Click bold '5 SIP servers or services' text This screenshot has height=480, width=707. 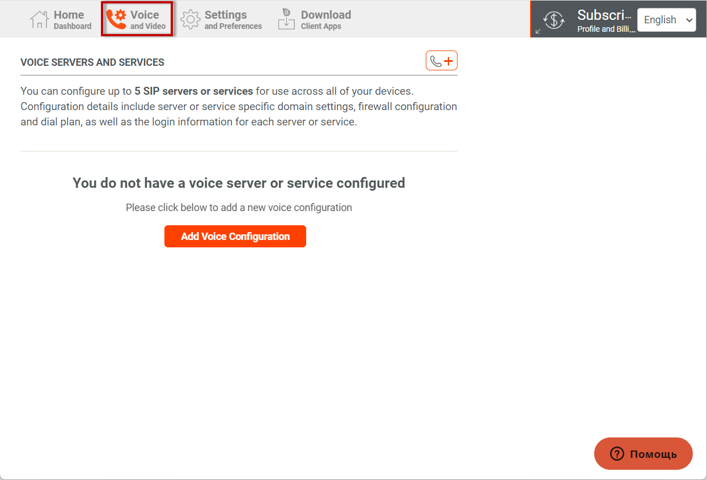click(193, 91)
